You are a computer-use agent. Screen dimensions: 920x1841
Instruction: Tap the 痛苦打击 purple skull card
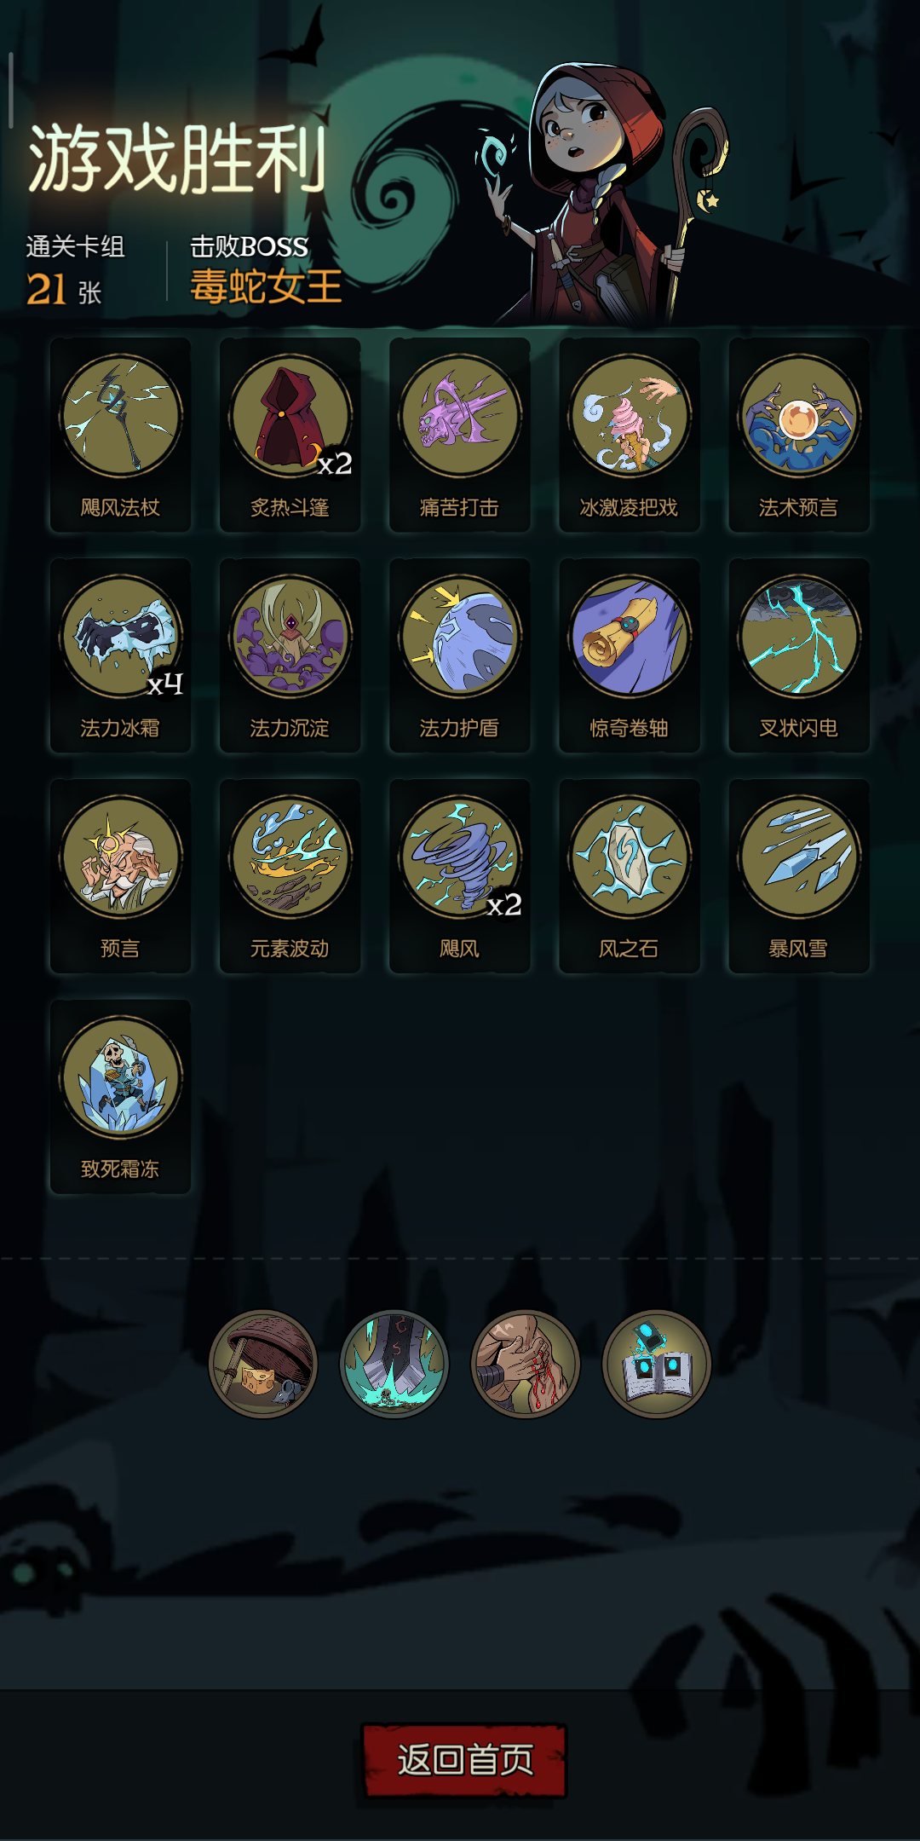coord(459,435)
